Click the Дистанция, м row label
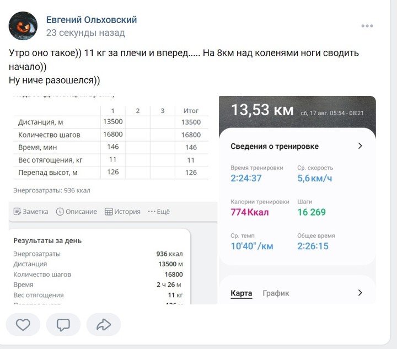 coord(40,122)
